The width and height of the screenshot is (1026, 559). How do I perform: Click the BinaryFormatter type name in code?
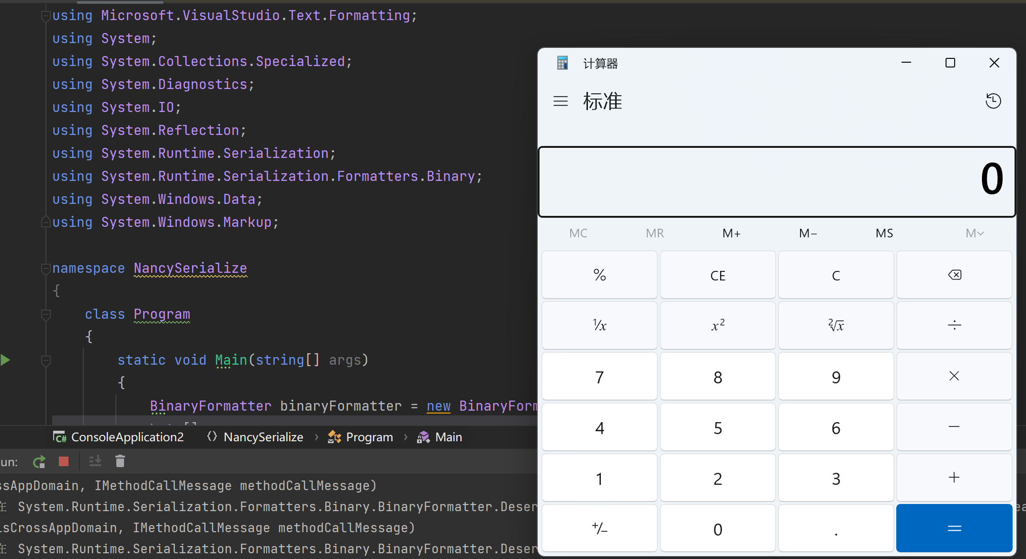pos(211,406)
